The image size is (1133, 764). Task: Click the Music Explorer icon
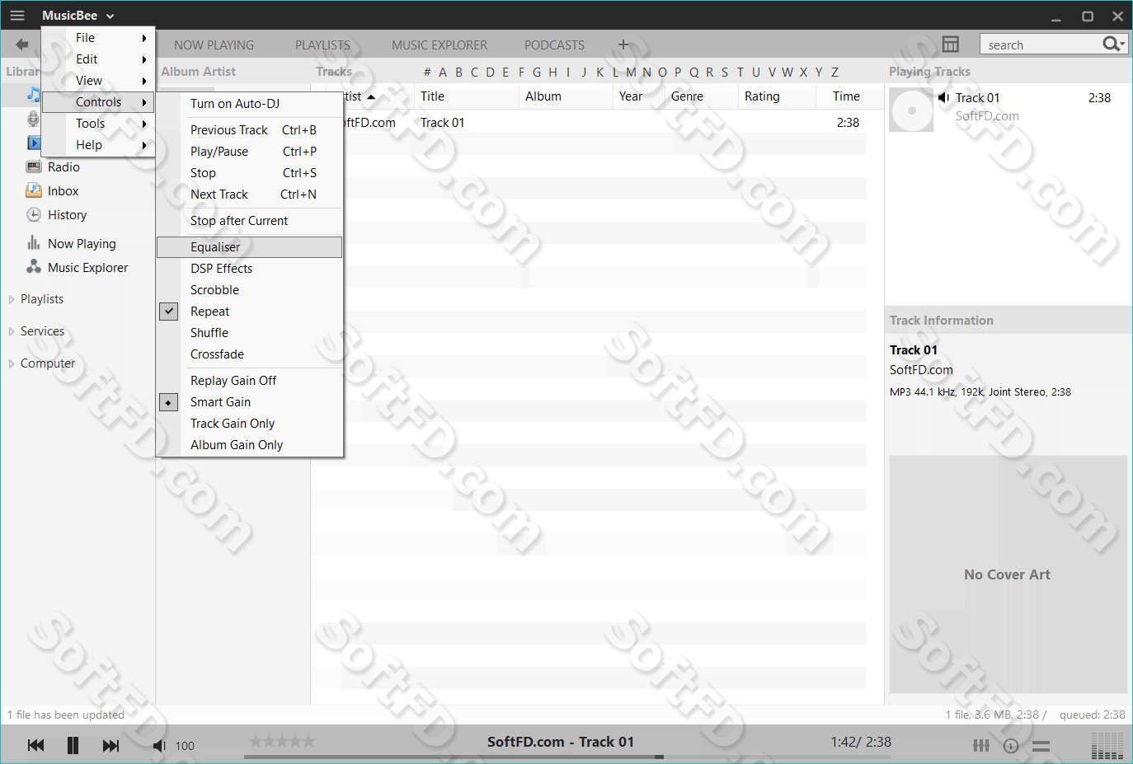34,267
